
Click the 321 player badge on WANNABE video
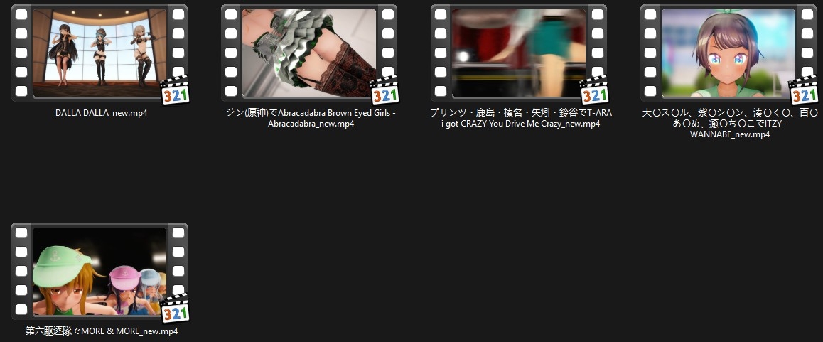(804, 90)
